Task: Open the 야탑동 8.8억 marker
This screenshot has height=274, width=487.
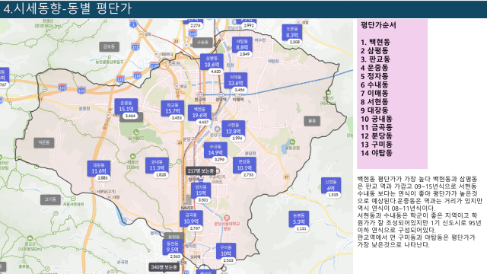Action: [242, 45]
